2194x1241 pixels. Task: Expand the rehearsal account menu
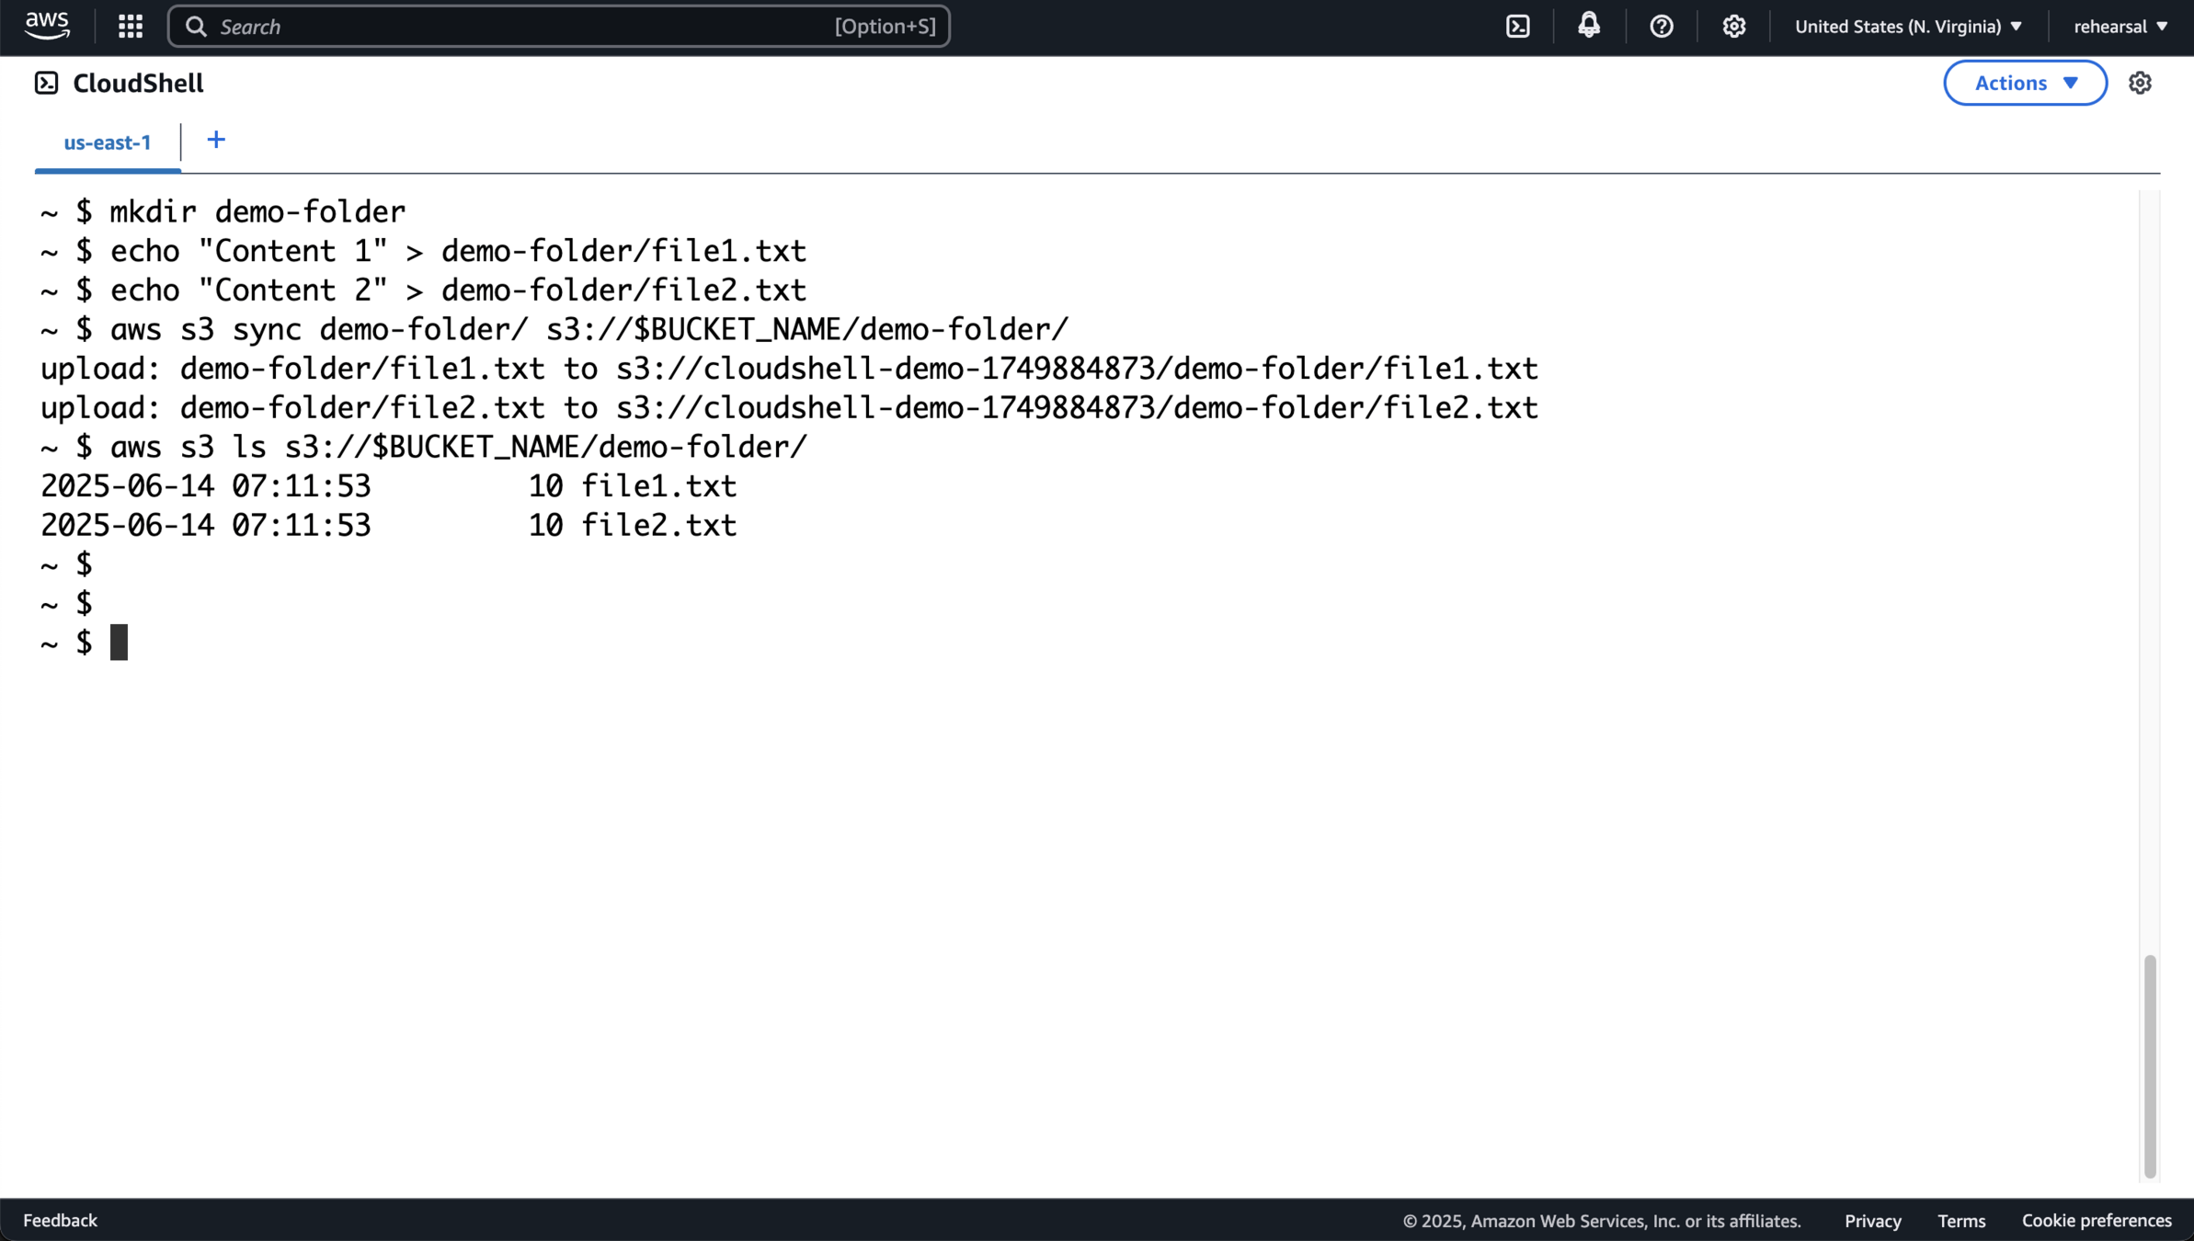(x=2120, y=26)
